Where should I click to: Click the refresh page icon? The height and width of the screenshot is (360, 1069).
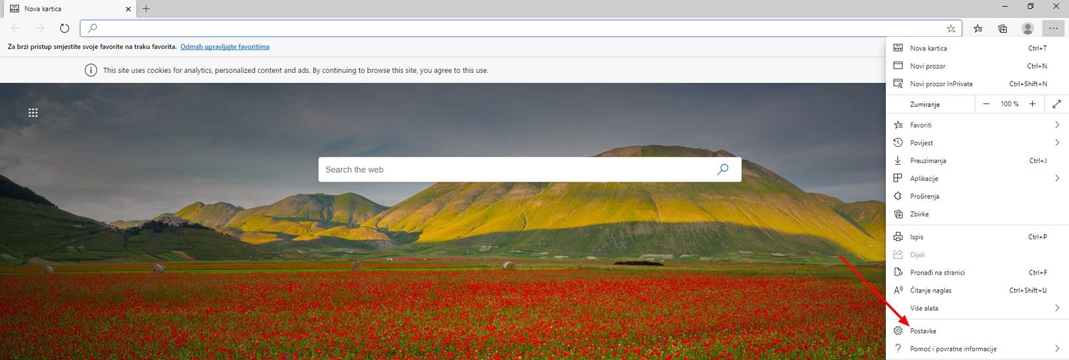point(64,28)
